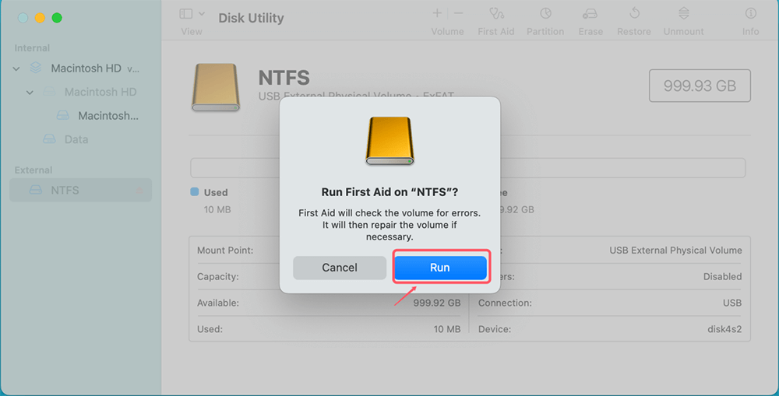Click the blue Used color legend
The image size is (779, 396).
(195, 192)
